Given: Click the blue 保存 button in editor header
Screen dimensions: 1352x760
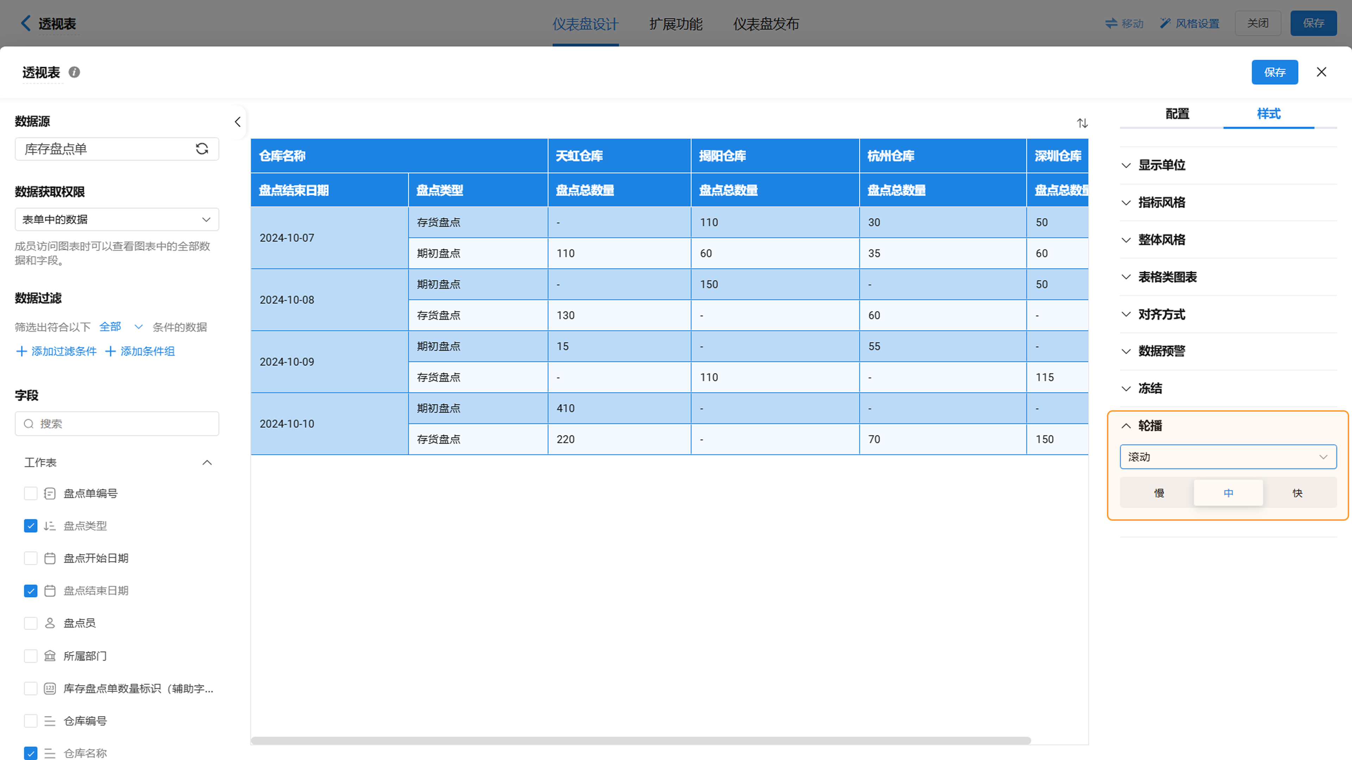Looking at the screenshot, I should [1275, 72].
